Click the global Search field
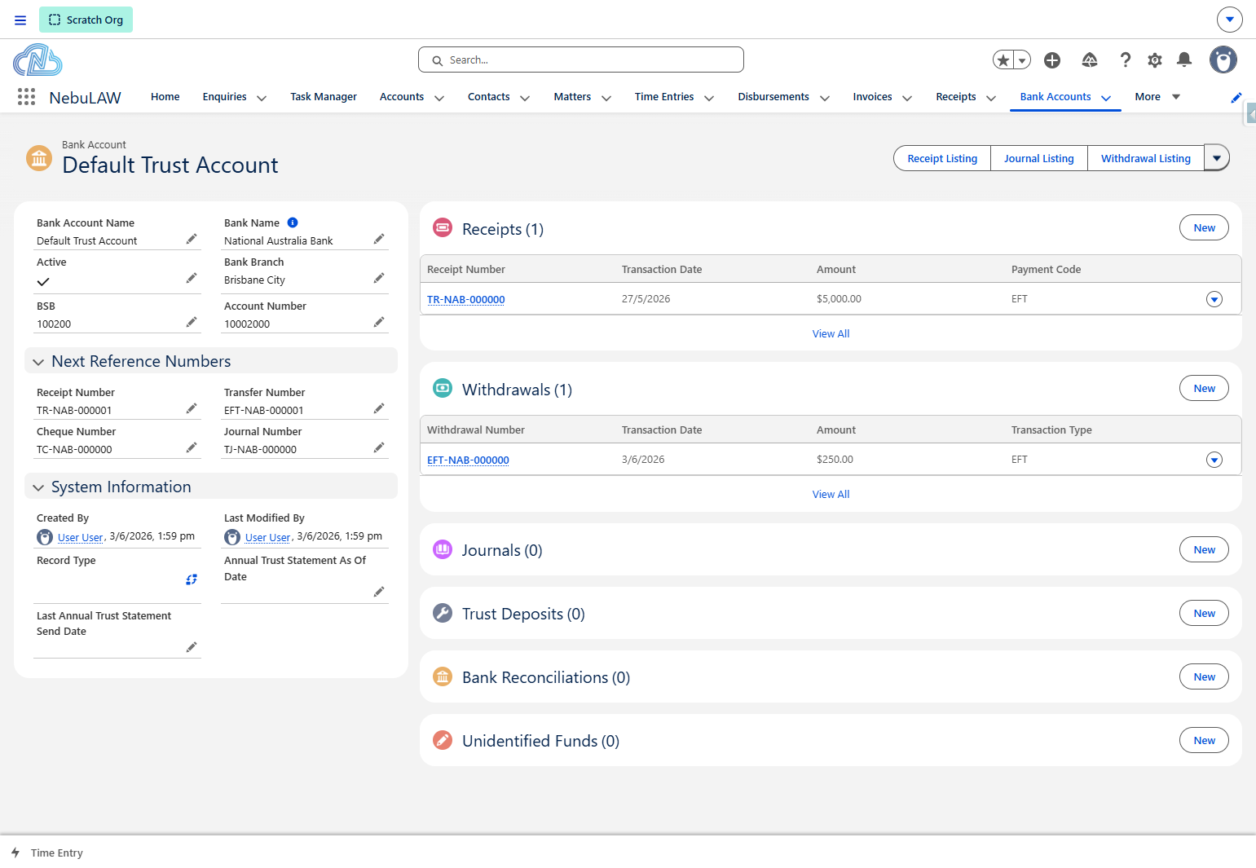 (x=581, y=59)
